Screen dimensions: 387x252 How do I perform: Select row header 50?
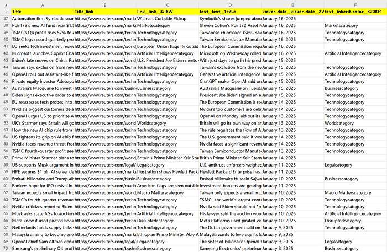[6, 109]
